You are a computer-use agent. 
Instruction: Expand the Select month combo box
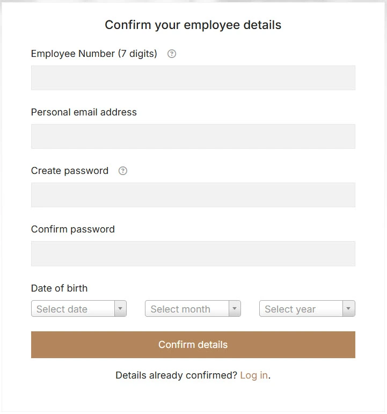coord(187,309)
